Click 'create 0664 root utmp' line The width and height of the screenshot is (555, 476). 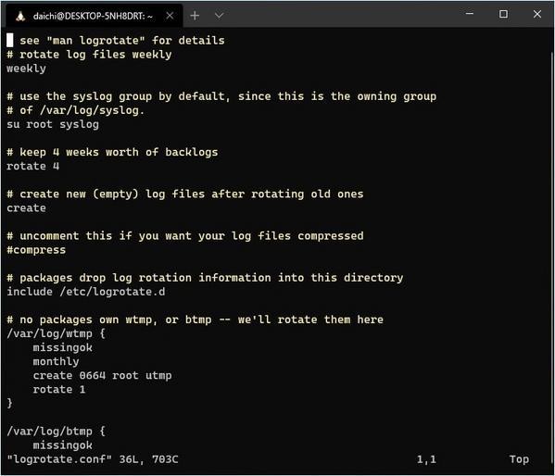point(102,375)
